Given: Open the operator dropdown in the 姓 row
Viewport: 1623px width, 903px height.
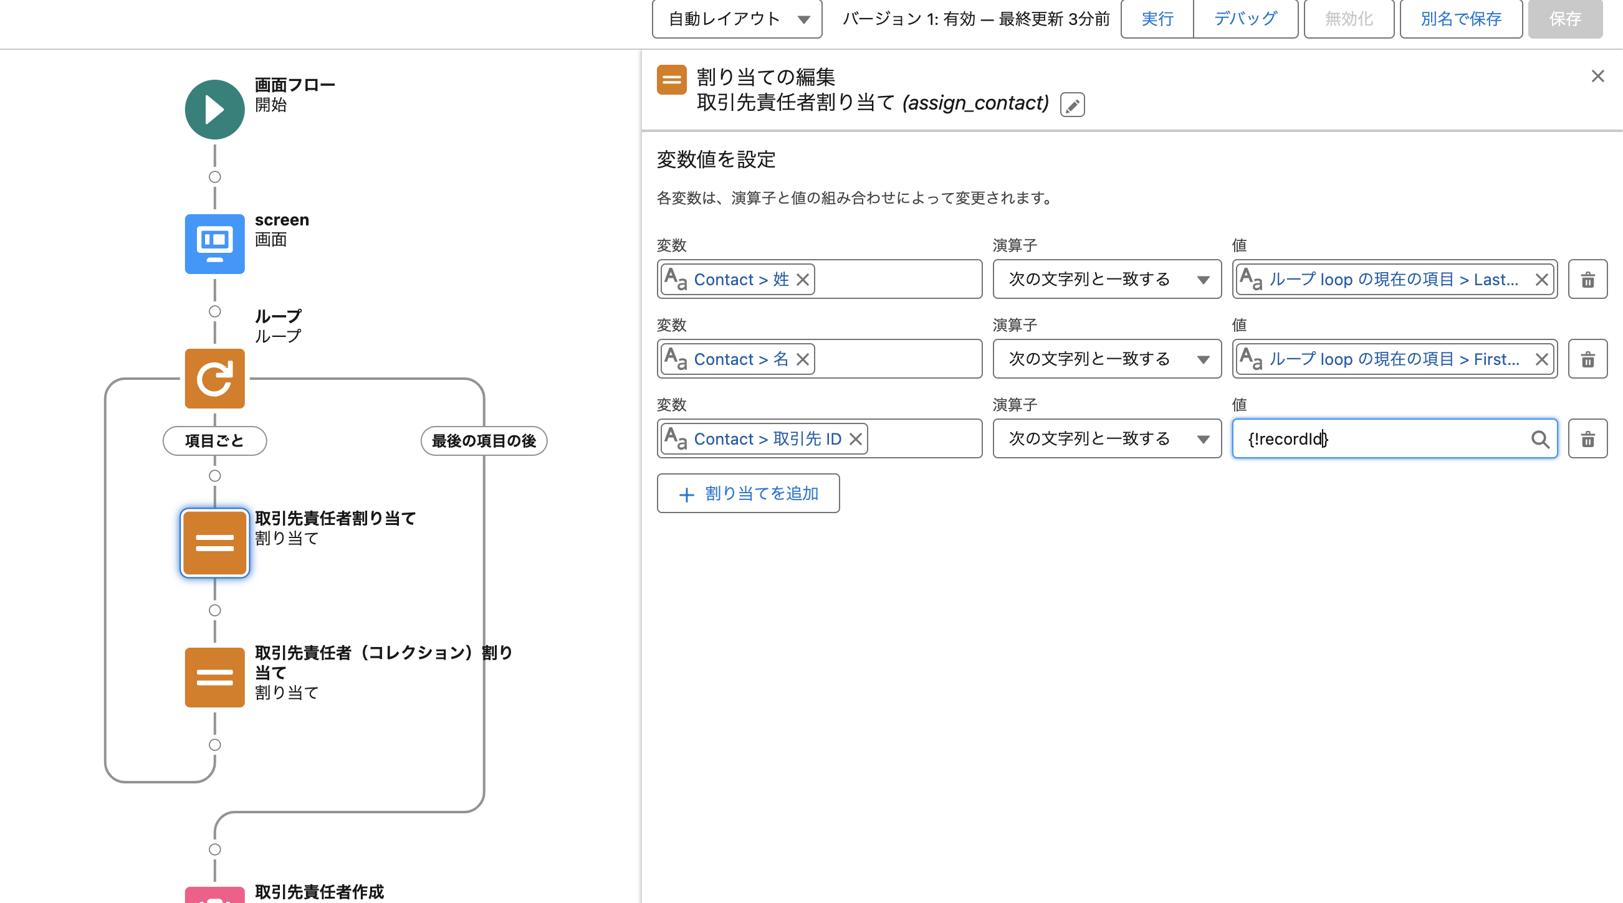Looking at the screenshot, I should click(x=1106, y=280).
